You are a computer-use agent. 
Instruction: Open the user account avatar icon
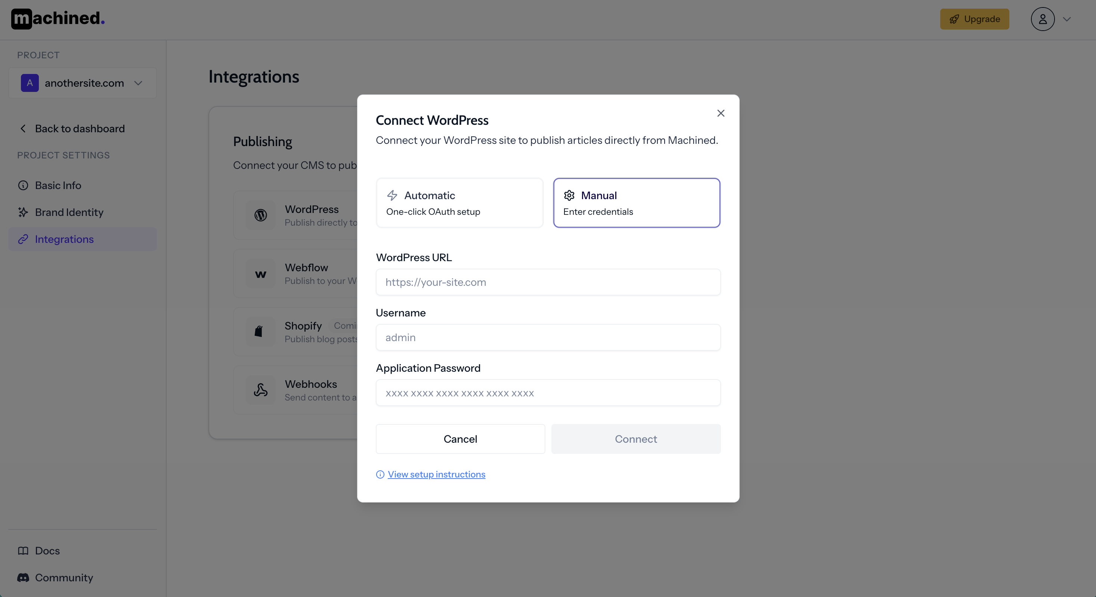click(x=1042, y=19)
